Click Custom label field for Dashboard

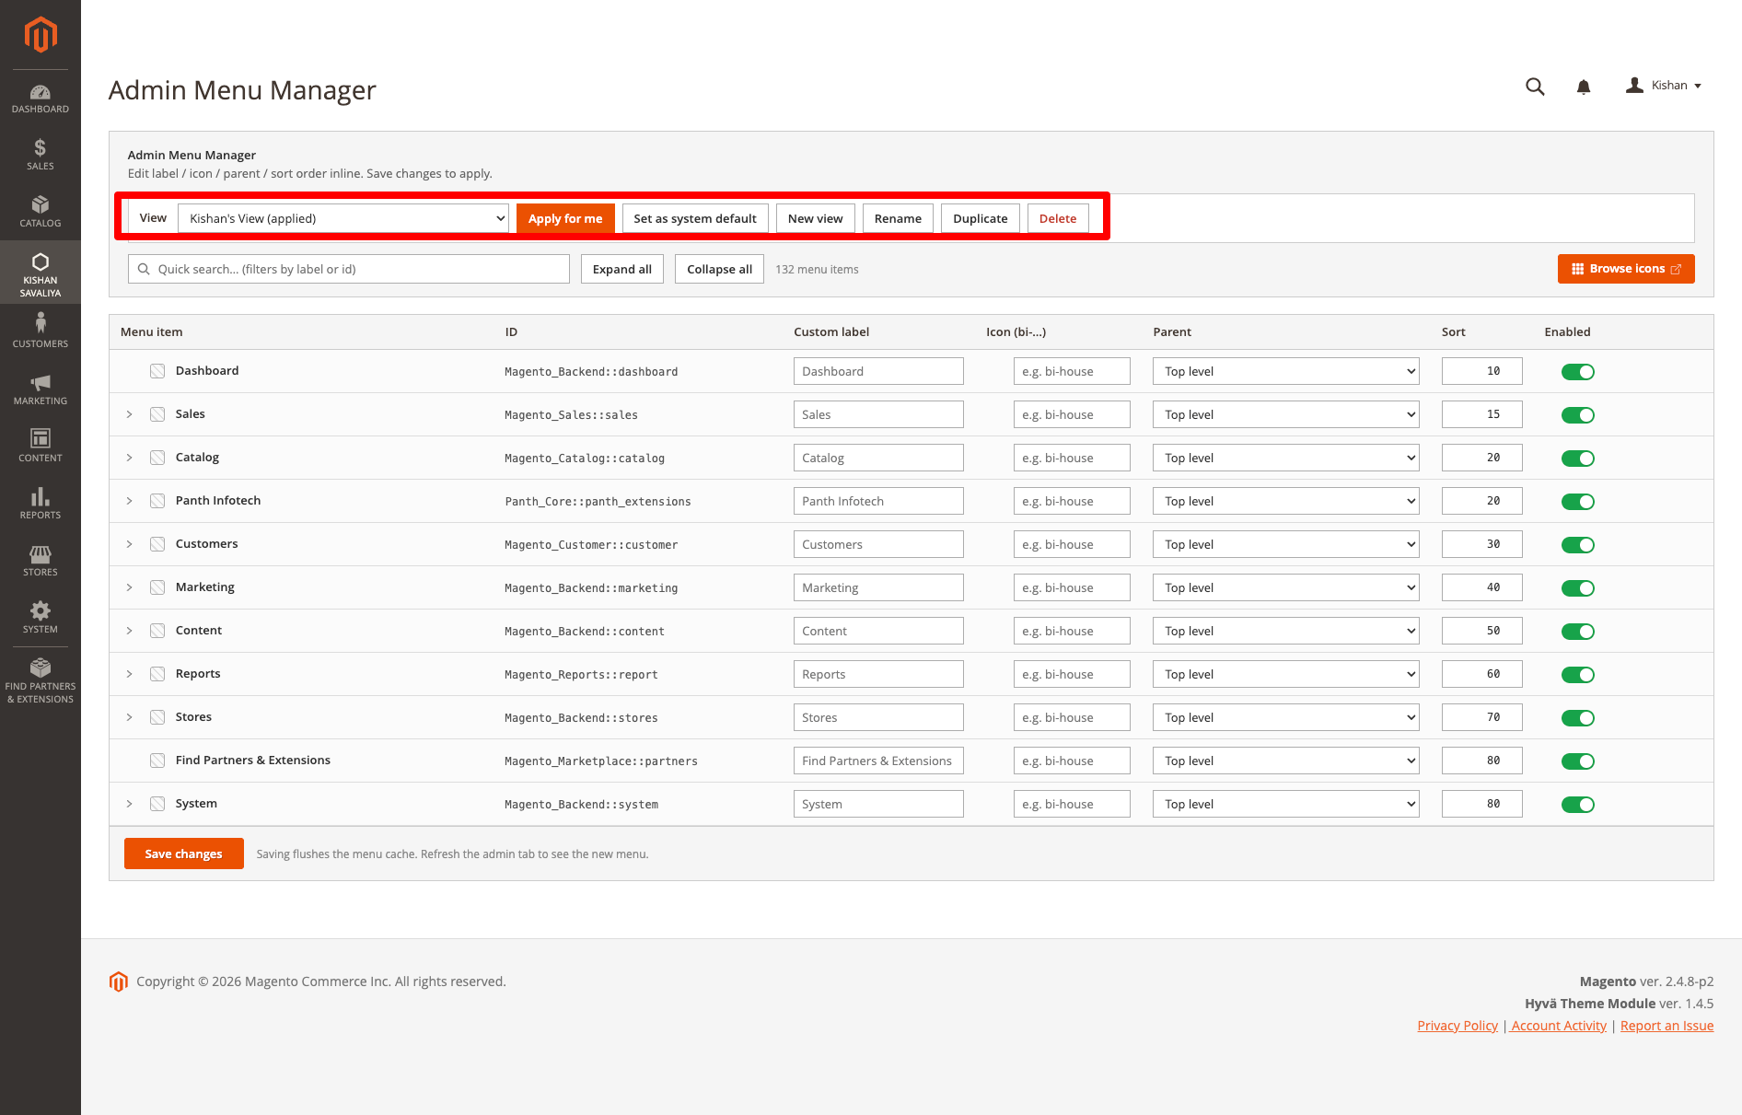(x=878, y=371)
